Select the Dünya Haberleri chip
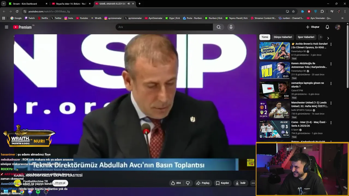 pos(283,37)
